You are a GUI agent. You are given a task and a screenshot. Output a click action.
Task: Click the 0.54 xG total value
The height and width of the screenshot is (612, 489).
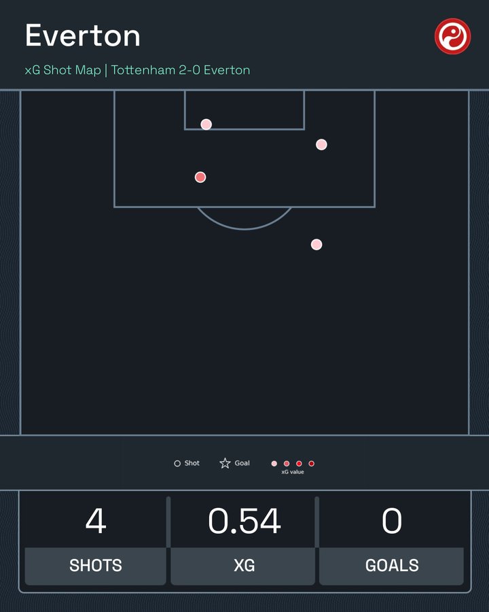click(x=244, y=522)
